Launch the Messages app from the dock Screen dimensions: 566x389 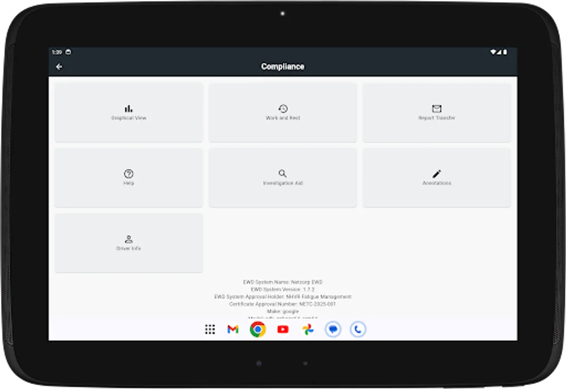pyautogui.click(x=333, y=329)
